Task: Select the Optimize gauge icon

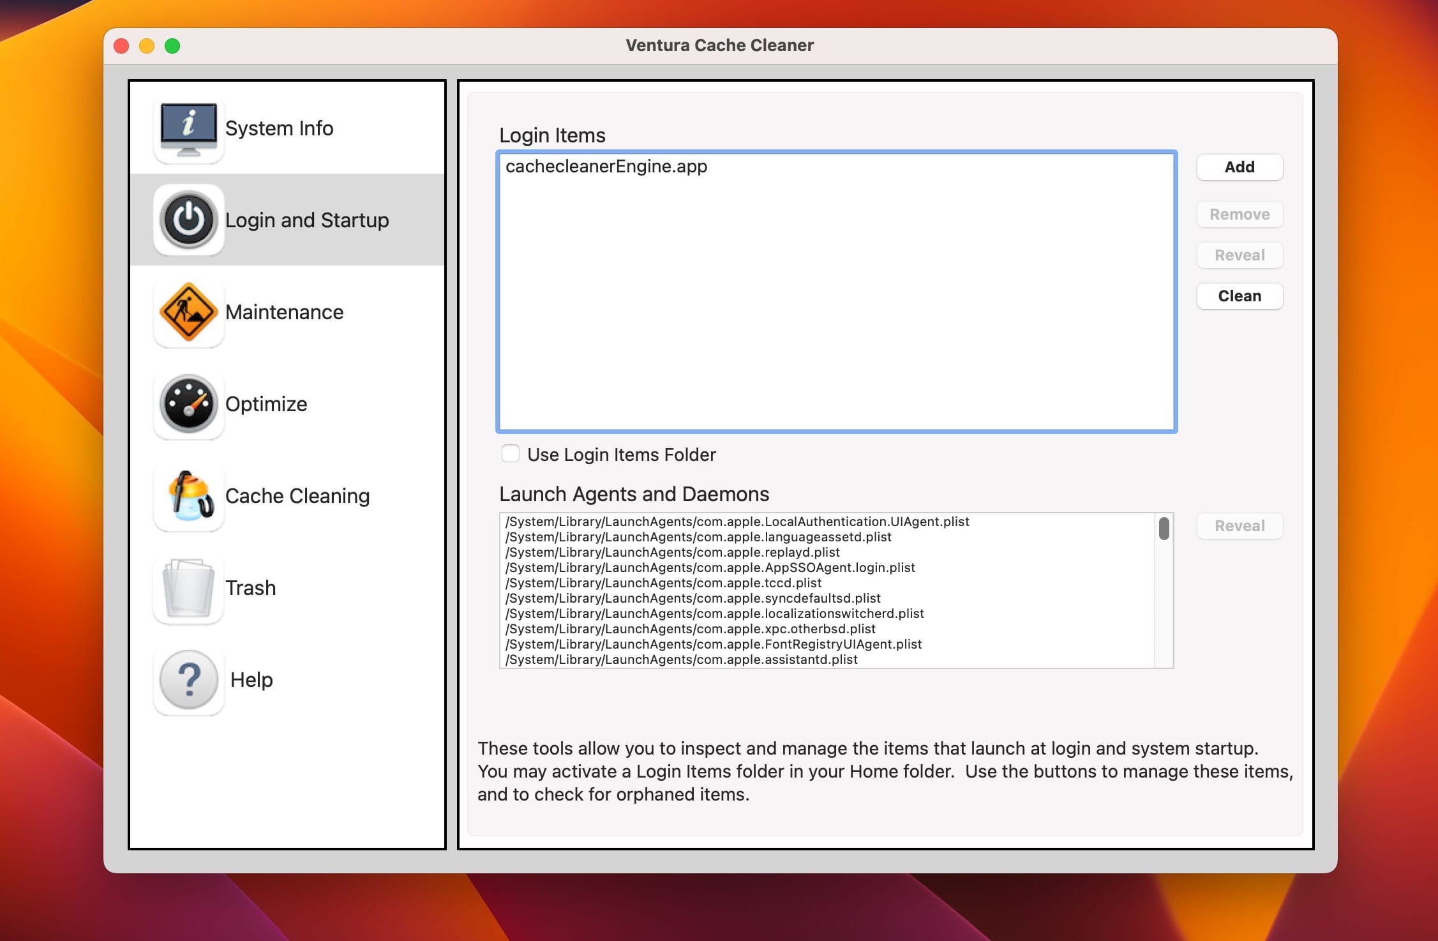Action: coord(188,404)
